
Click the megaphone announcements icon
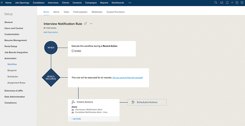[x=222, y=3]
